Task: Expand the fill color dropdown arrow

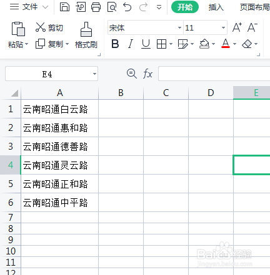Action: tap(213, 44)
